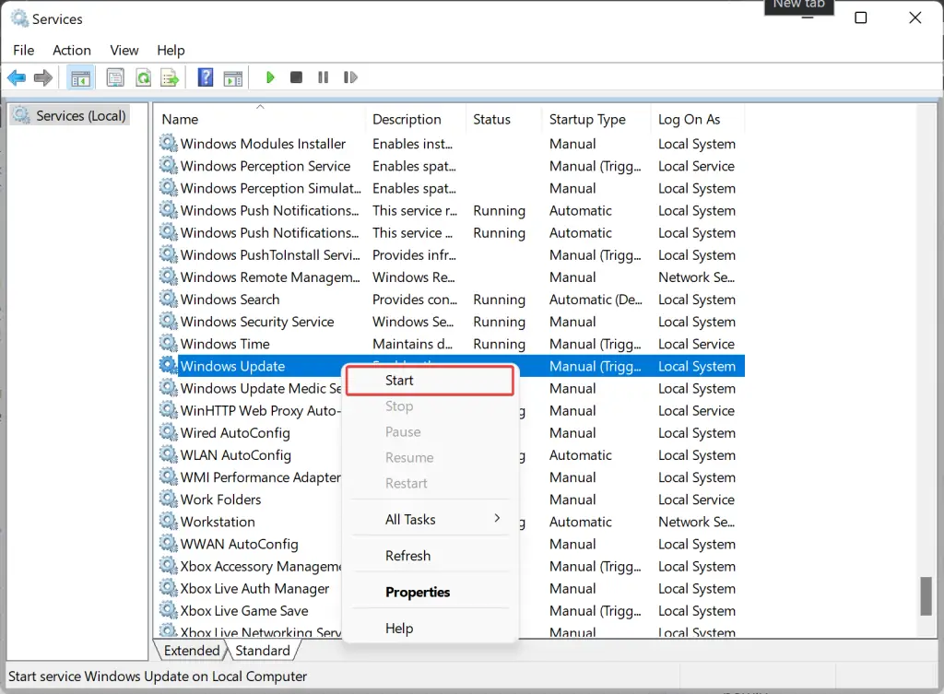Image resolution: width=944 pixels, height=694 pixels.
Task: Click the Export List toolbar icon
Action: pyautogui.click(x=170, y=77)
